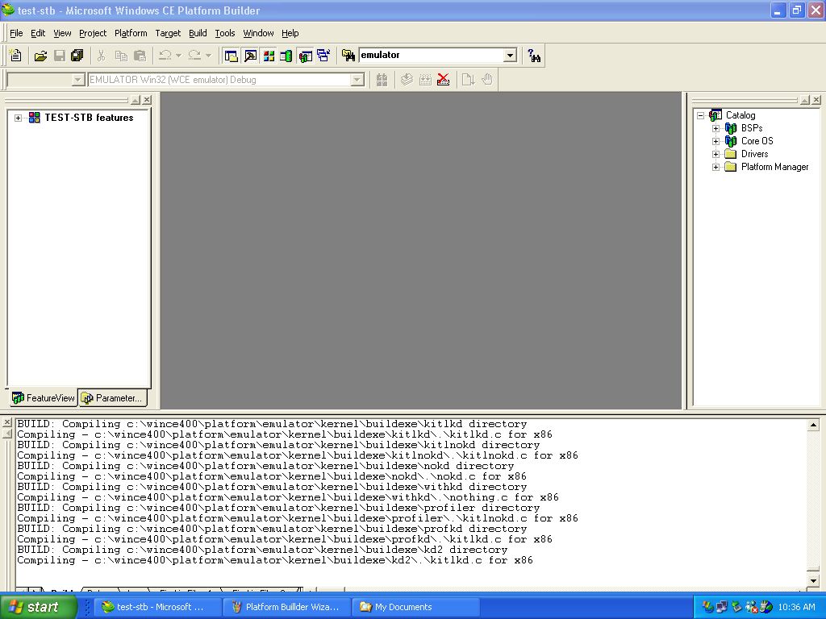Select the Core OS item in Catalog
826x619 pixels.
point(757,141)
